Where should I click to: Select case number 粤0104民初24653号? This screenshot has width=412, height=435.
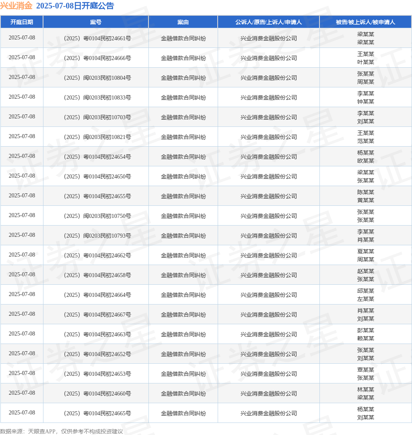tap(97, 373)
